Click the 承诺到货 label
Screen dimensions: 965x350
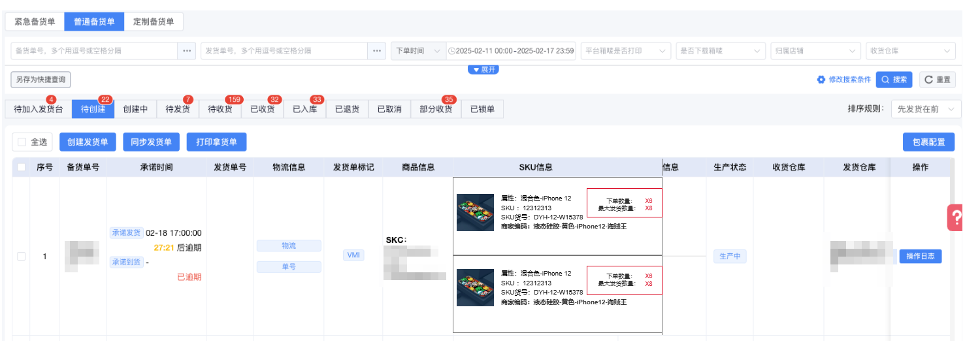(126, 262)
